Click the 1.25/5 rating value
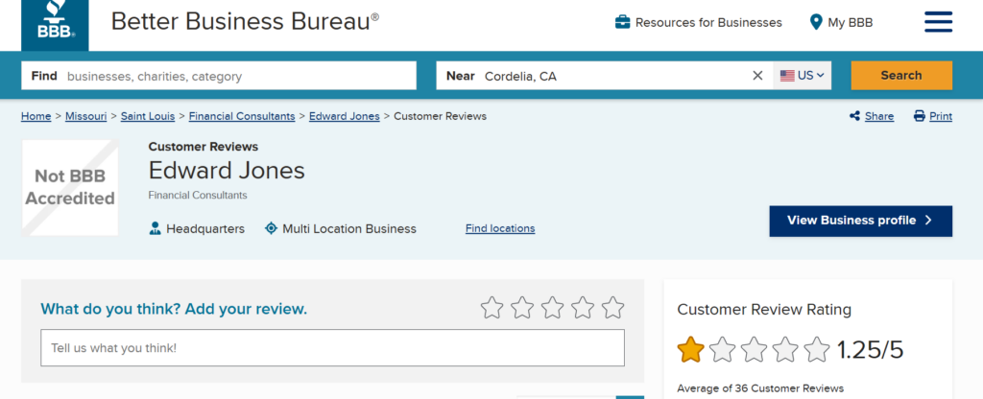 click(x=870, y=349)
